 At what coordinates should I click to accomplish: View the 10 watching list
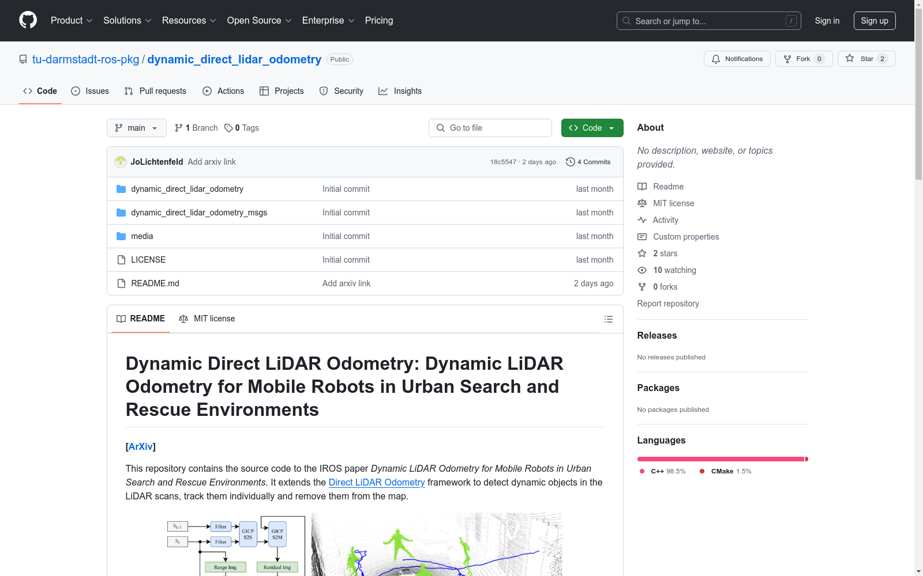coord(667,270)
